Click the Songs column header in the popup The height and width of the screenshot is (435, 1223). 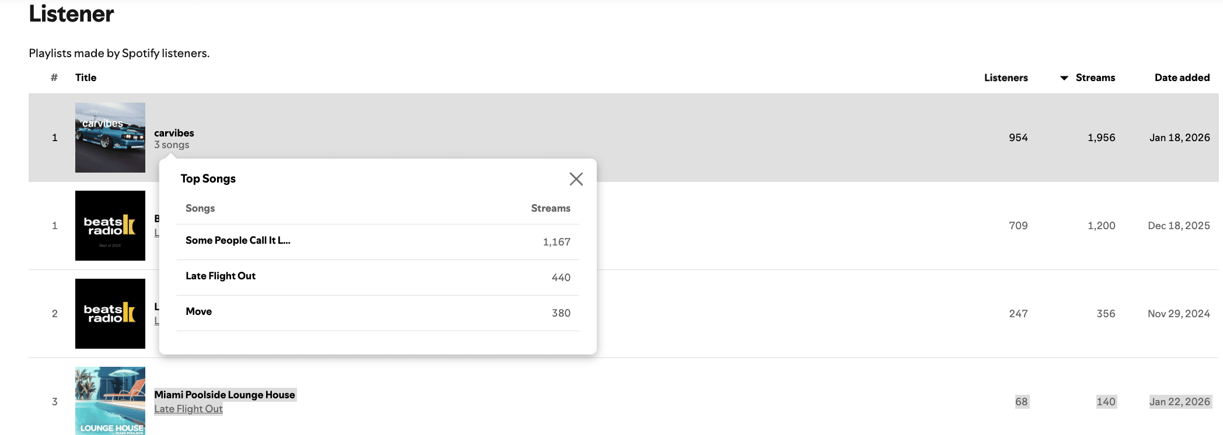pyautogui.click(x=200, y=208)
